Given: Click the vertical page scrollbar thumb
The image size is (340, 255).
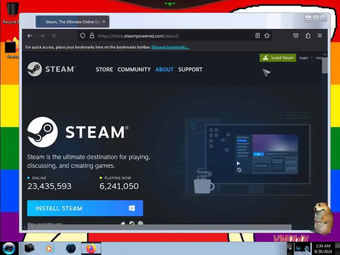Looking at the screenshot, I should (325, 65).
